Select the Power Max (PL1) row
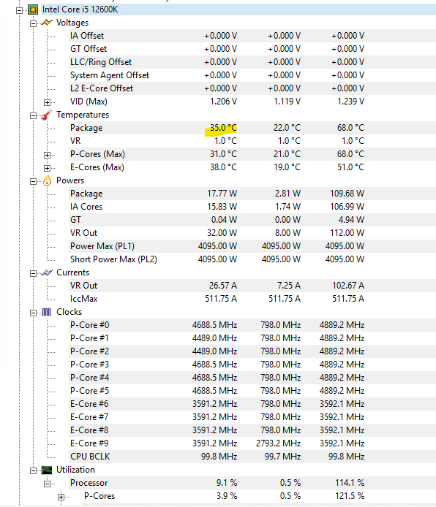Viewport: 436px width, 507px height. (x=252, y=246)
